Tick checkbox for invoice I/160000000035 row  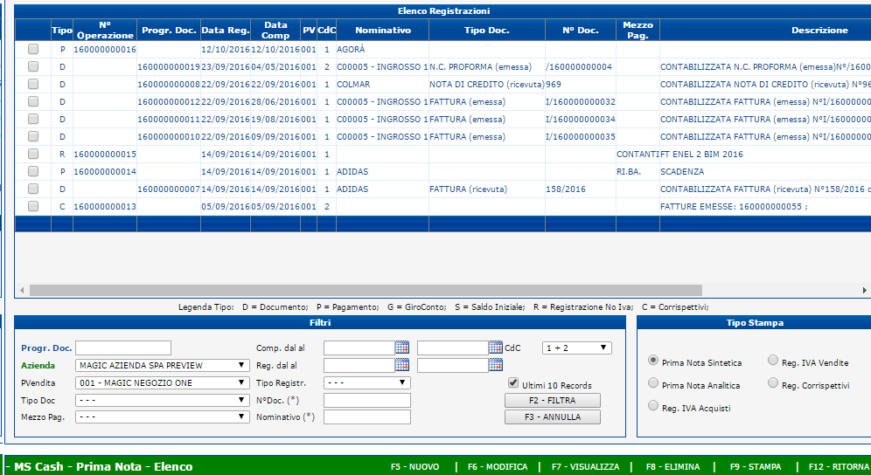(33, 136)
